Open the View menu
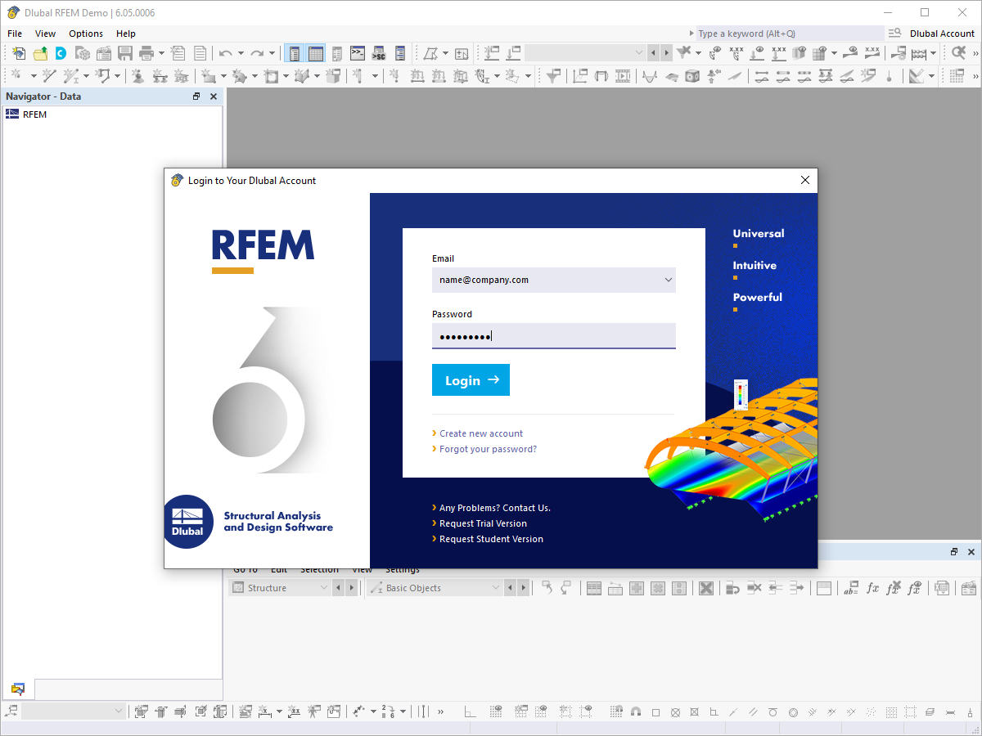Screen dimensions: 982x736 pyautogui.click(x=46, y=34)
